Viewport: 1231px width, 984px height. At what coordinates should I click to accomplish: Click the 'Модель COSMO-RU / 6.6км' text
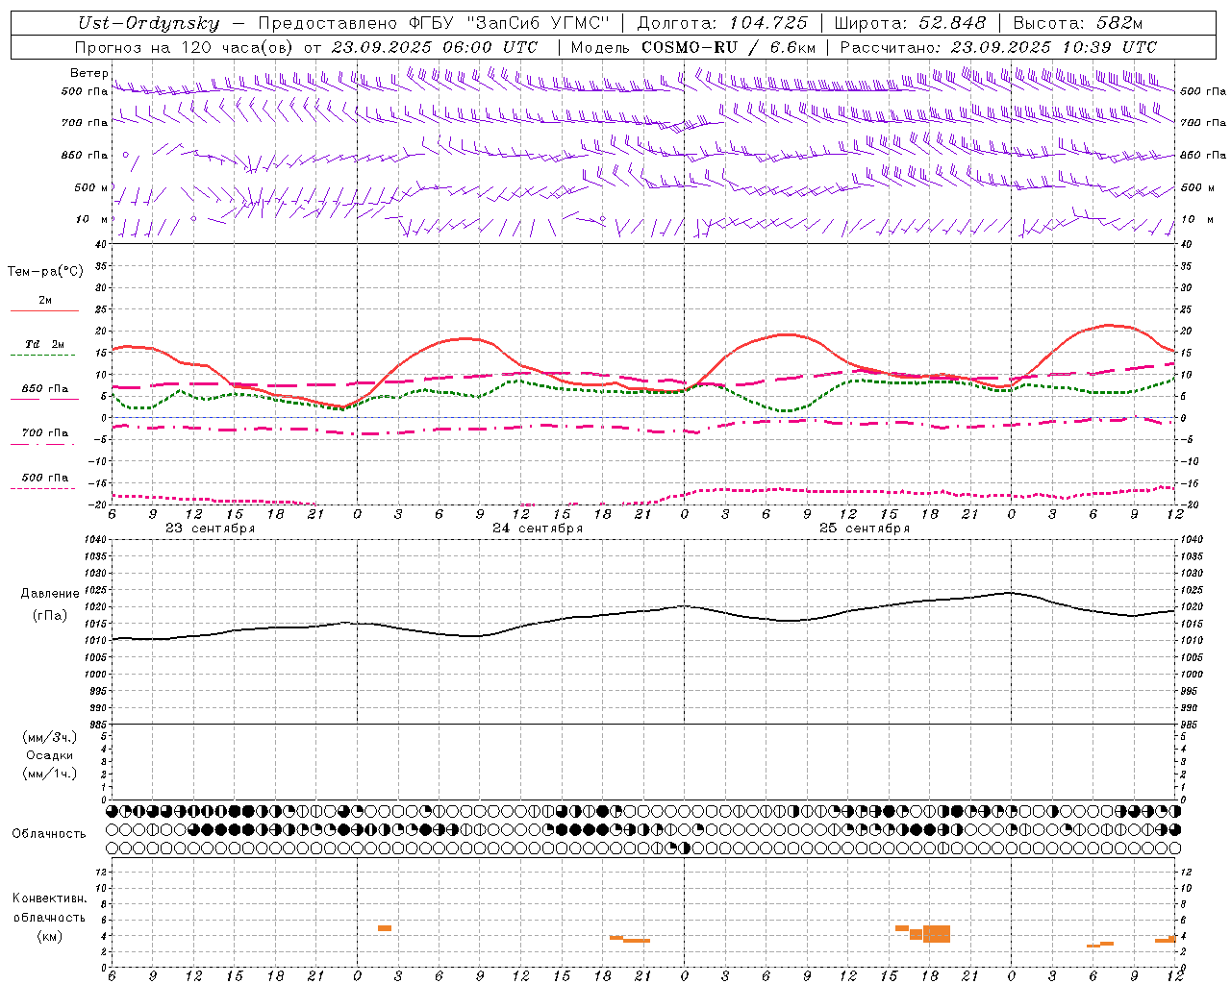[x=693, y=47]
